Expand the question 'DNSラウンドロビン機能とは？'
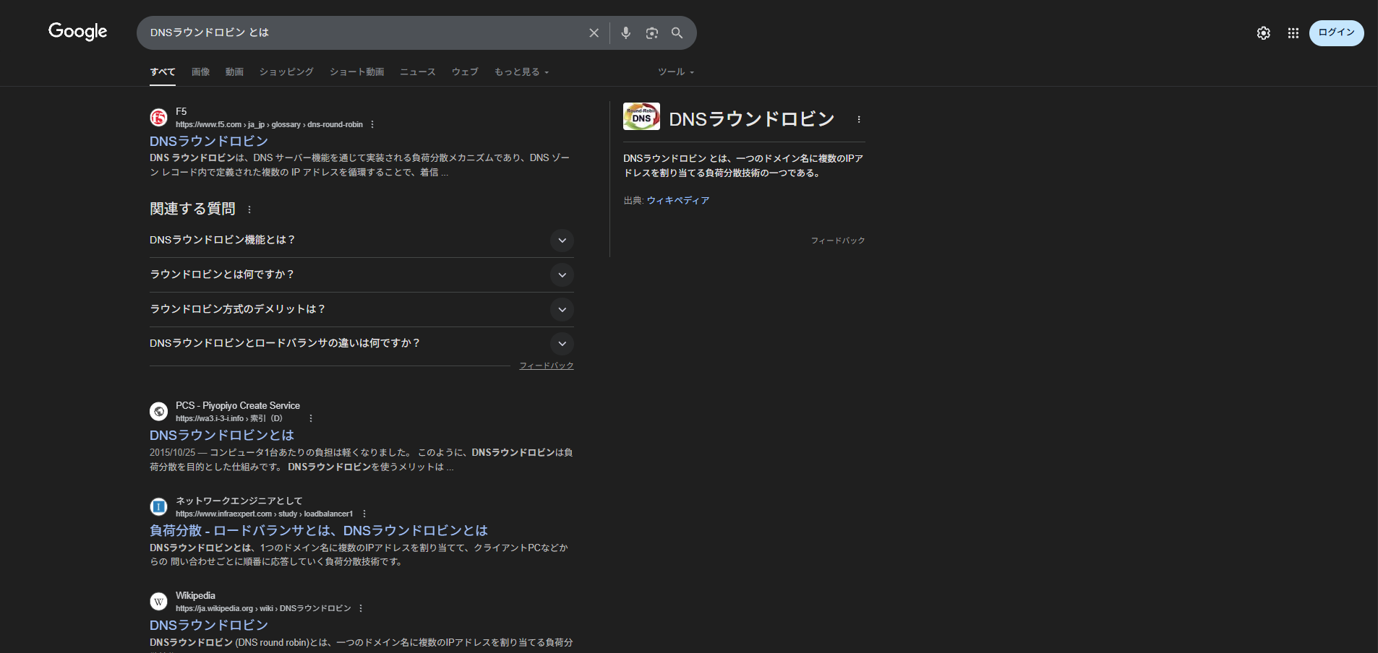Screen dimensions: 1378x653 (562, 241)
